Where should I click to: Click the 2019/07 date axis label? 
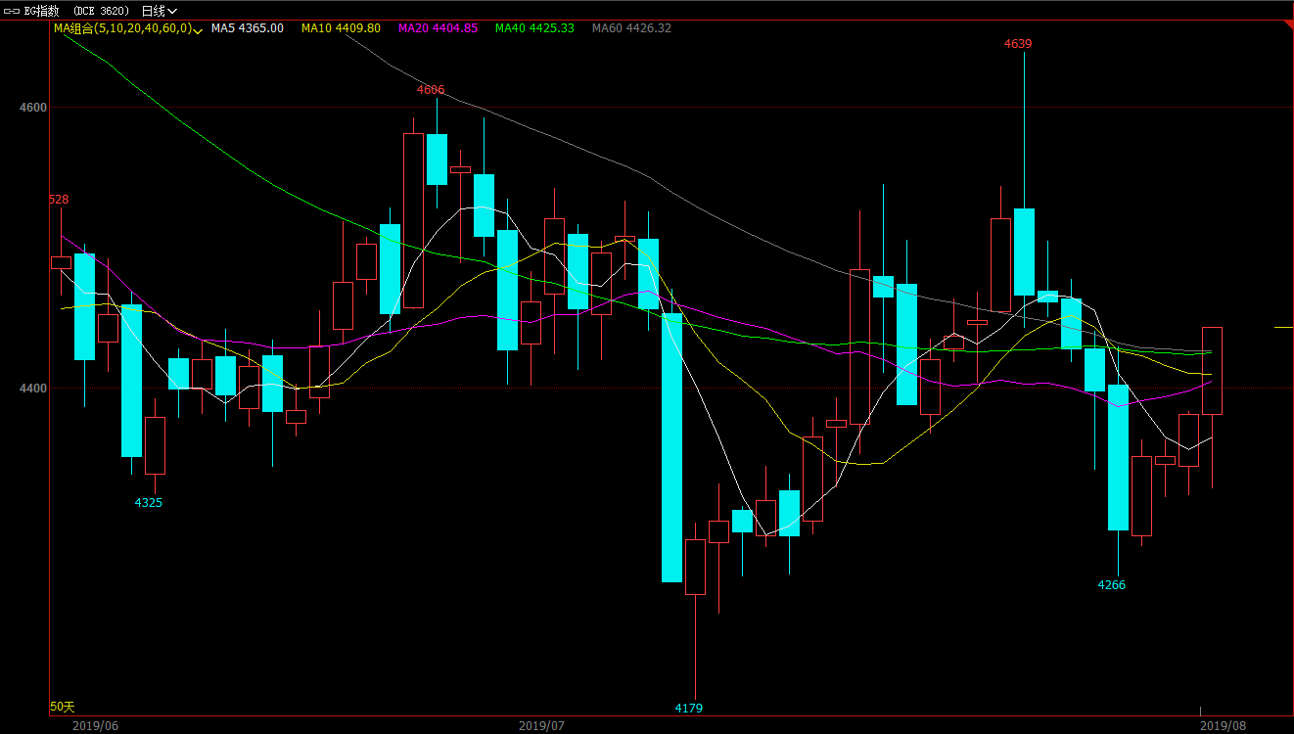pos(541,725)
